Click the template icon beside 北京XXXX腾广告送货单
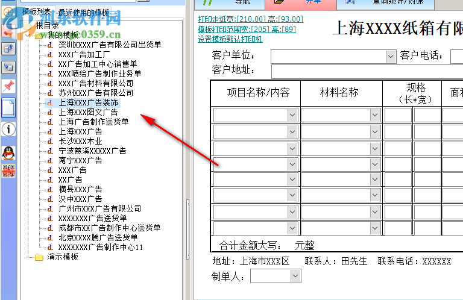Image resolution: width=463 pixels, height=300 pixels. coord(50,238)
